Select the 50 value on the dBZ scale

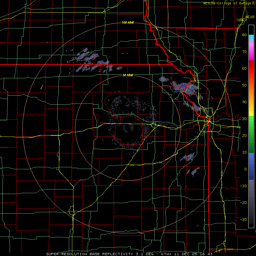click(244, 85)
